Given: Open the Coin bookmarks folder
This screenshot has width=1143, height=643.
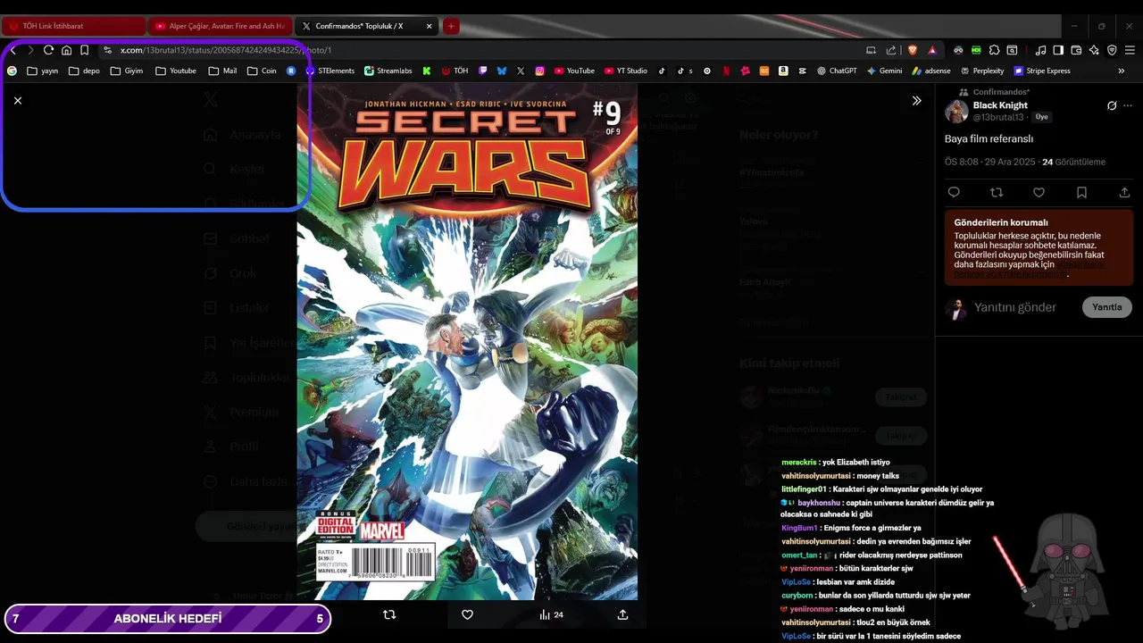Looking at the screenshot, I should (262, 71).
